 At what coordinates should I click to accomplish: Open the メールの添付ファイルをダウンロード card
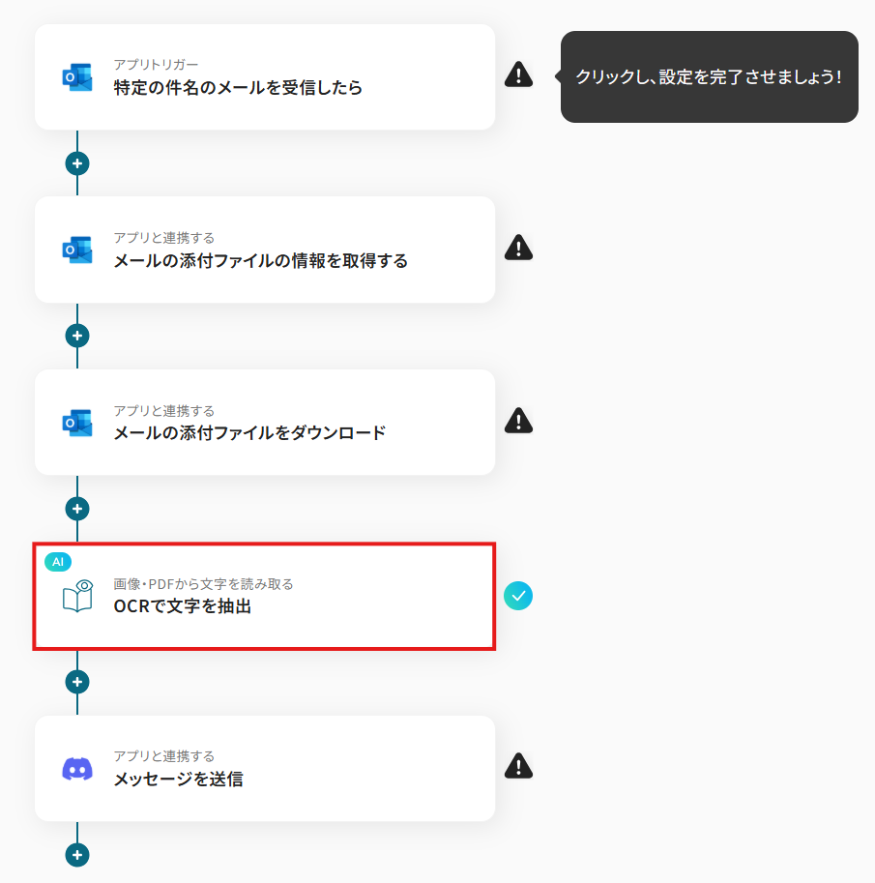tap(265, 423)
